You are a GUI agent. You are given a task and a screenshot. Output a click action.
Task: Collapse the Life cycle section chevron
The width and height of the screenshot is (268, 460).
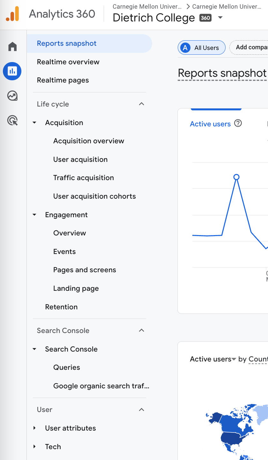click(142, 104)
